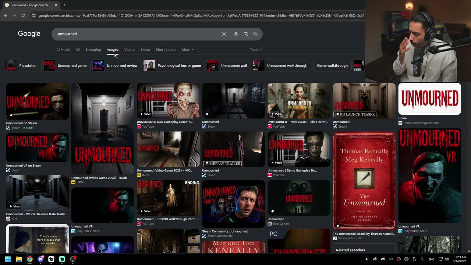Clear the search box with the X icon
This screenshot has height=265, width=471.
(x=224, y=34)
